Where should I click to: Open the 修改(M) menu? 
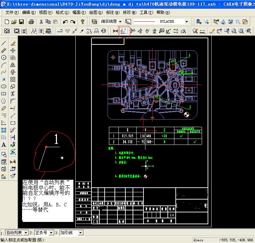pos(129,13)
